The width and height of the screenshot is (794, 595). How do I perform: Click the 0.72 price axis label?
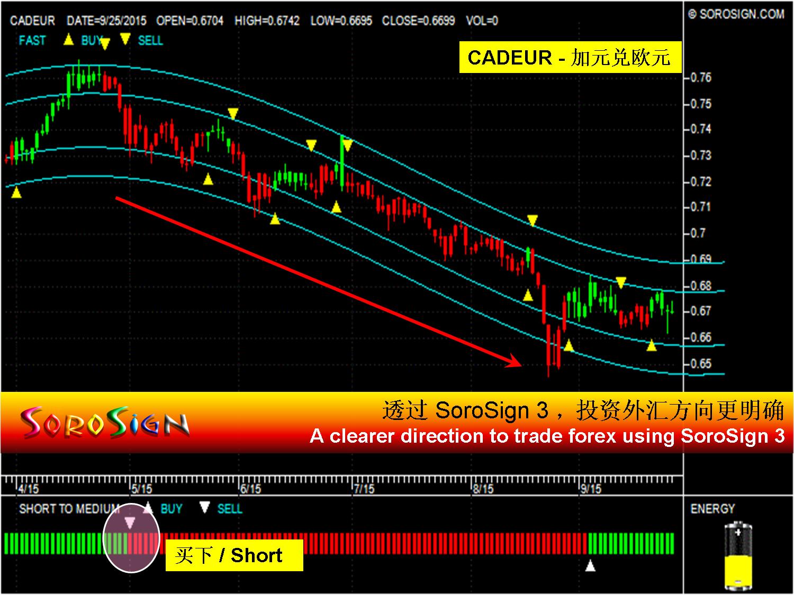(701, 181)
